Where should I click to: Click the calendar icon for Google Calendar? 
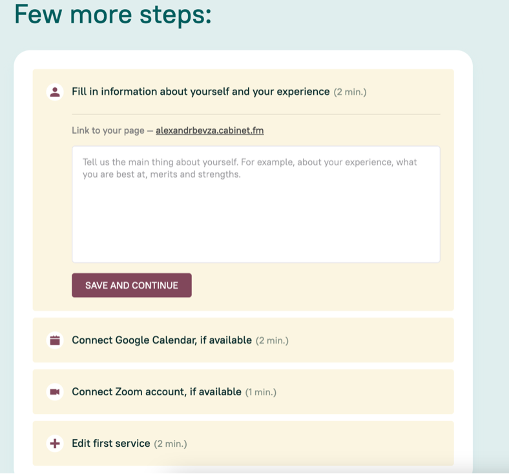coord(55,340)
